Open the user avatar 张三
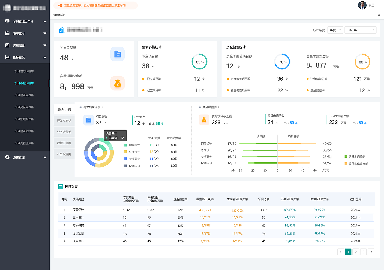Image resolution: width=384 pixels, height=270 pixels. [362, 5]
